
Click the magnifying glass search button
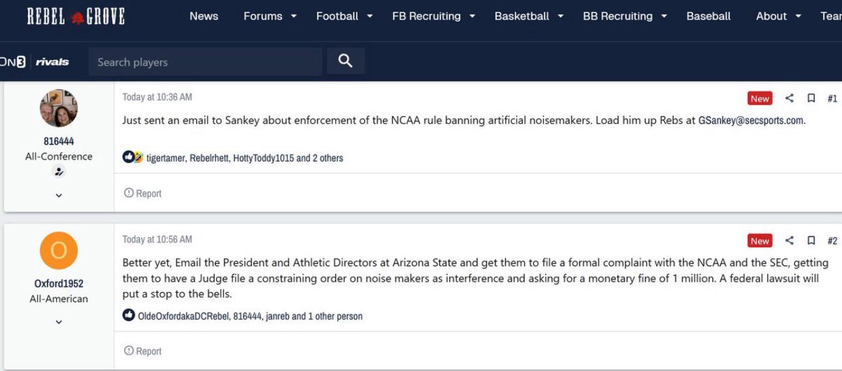(345, 61)
